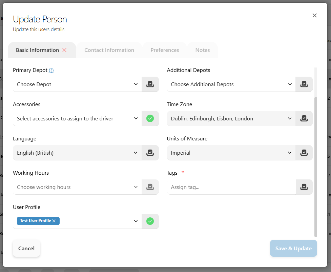This screenshot has width=331, height=272.
Task: Click the vertical scrollbar in the dialog
Action: 316,166
